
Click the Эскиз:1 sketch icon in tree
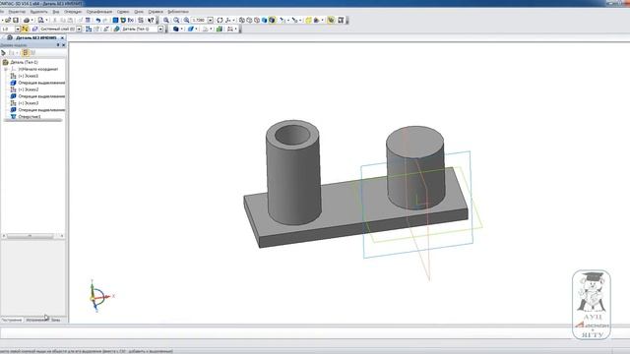(13, 76)
